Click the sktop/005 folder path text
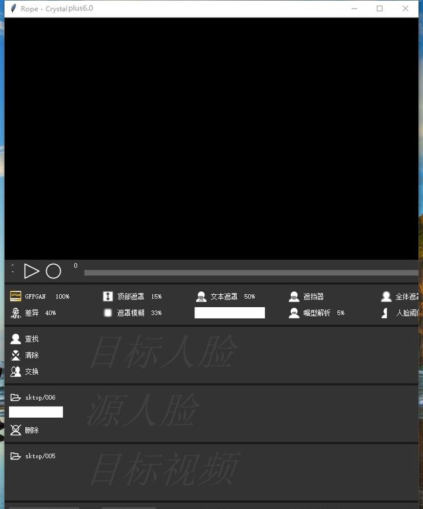The width and height of the screenshot is (423, 509). [41, 456]
